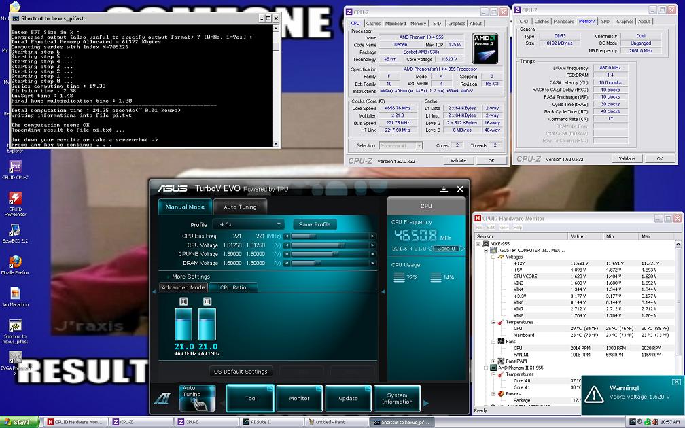Image resolution: width=685 pixels, height=428 pixels.
Task: Open the Mainboard tab in left CPU-Z window
Action: click(x=396, y=24)
